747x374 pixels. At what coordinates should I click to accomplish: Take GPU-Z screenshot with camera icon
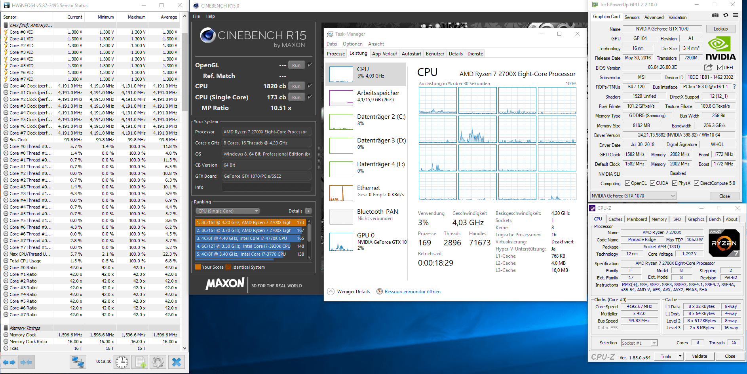(715, 15)
